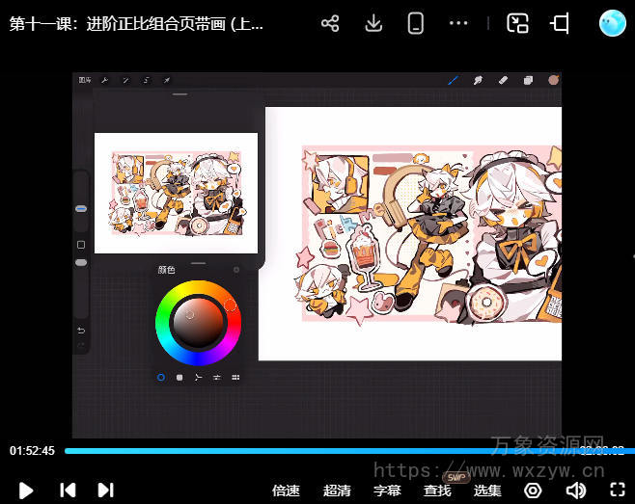
Task: Click the user avatar in the top right
Action: click(613, 23)
